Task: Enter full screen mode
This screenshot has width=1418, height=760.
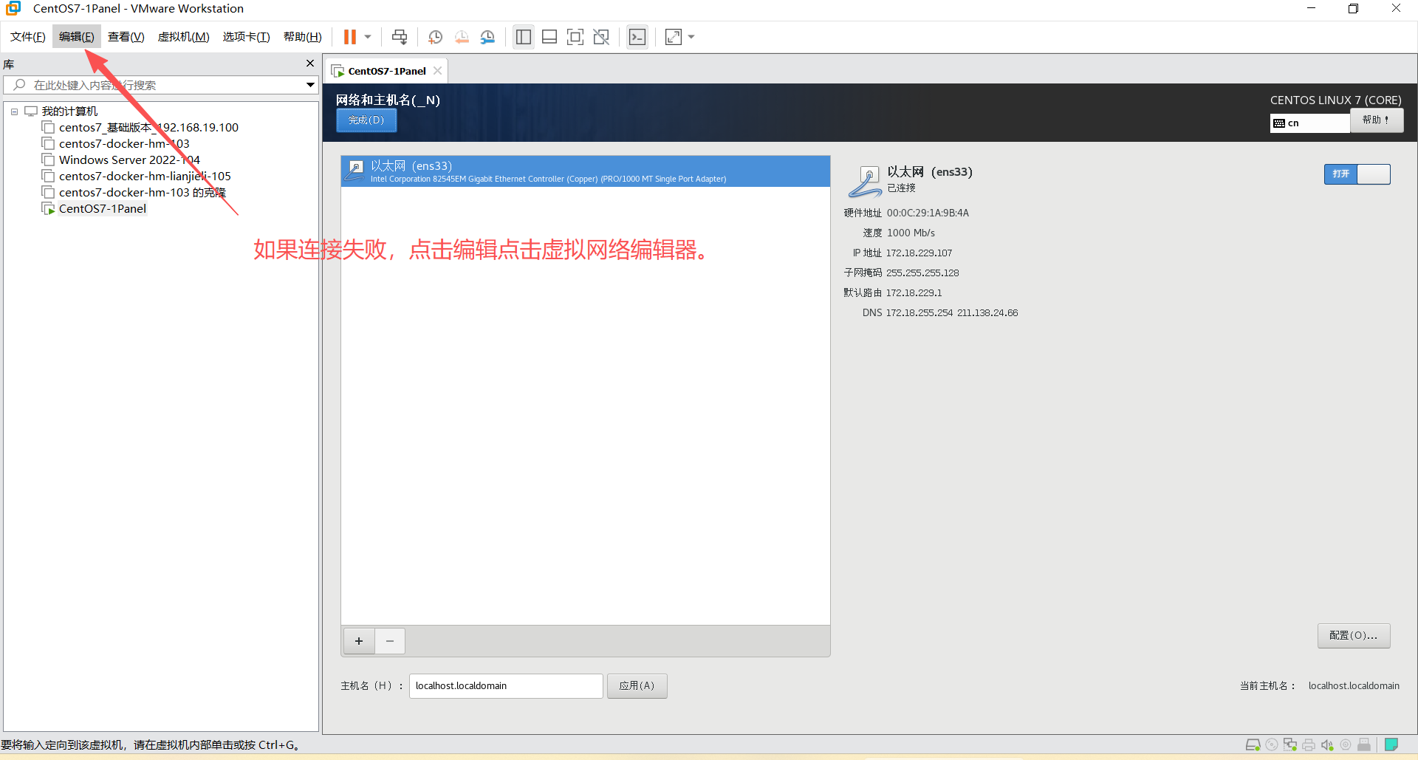Action: pyautogui.click(x=575, y=37)
